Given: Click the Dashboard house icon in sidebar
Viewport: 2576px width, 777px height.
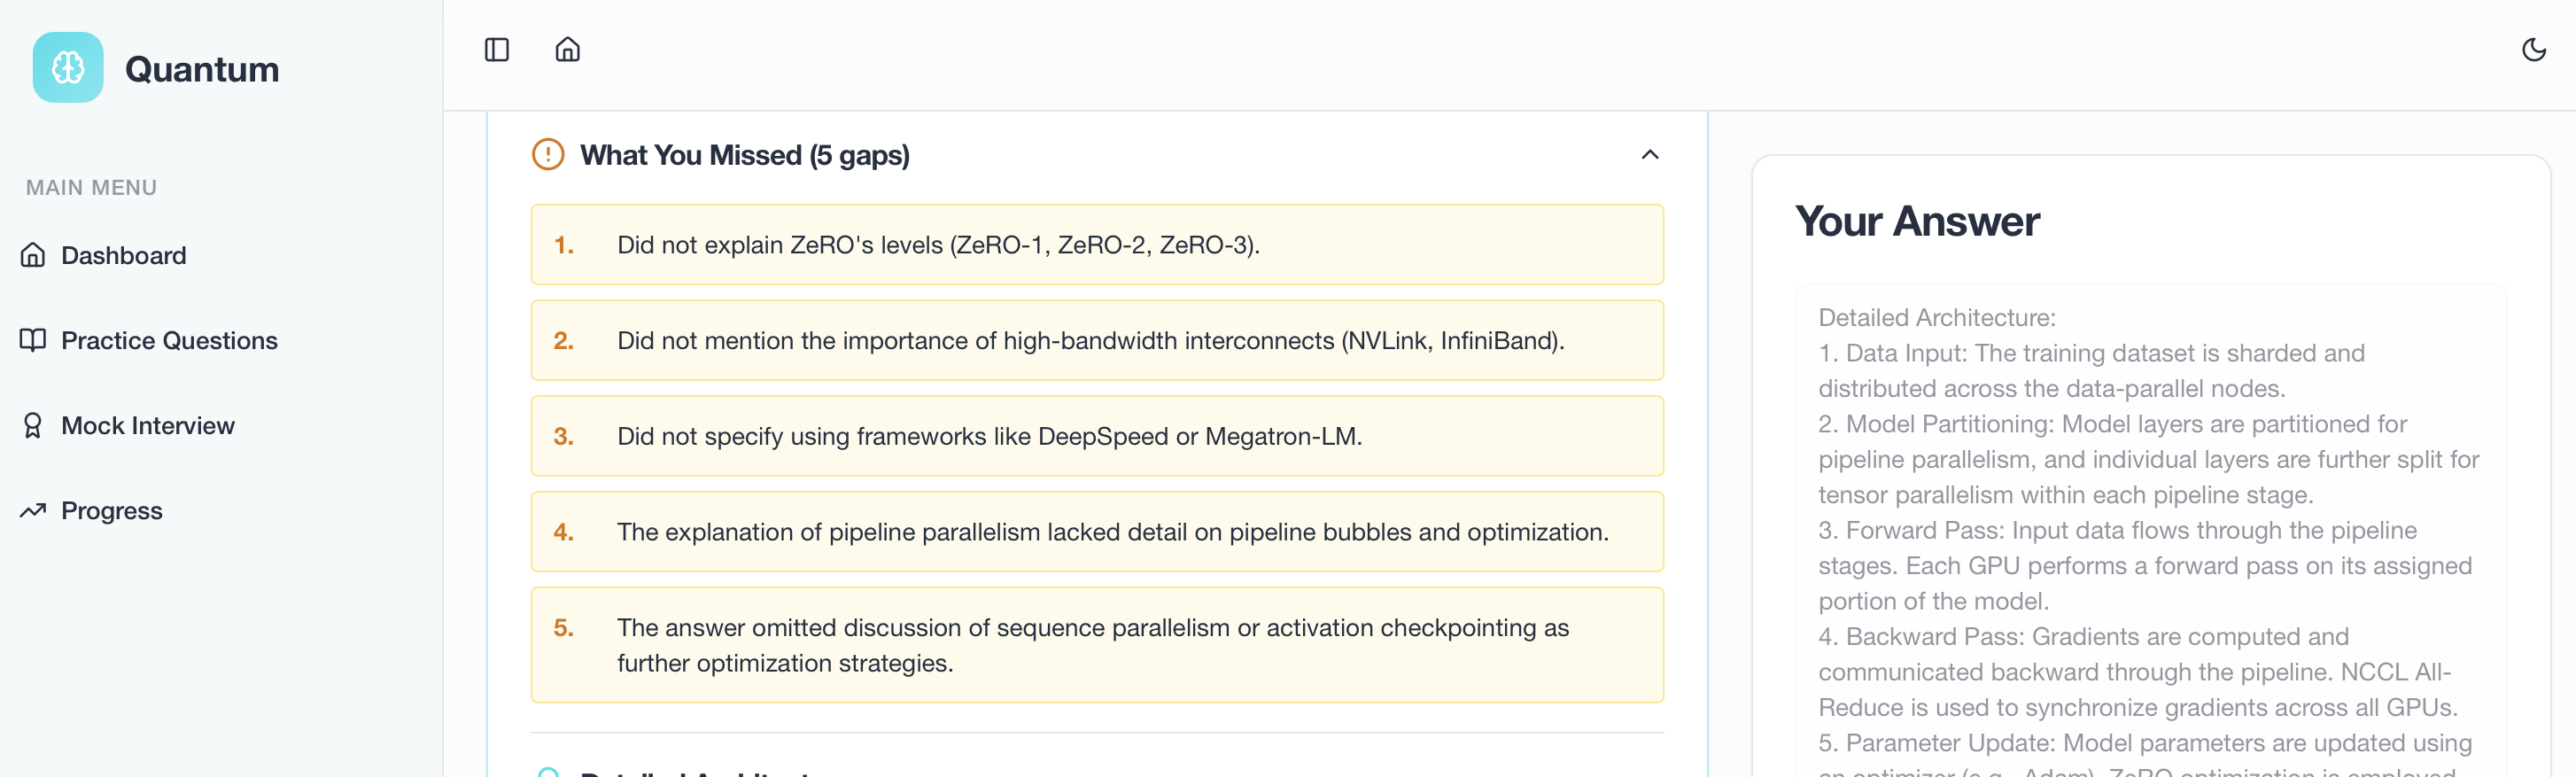Looking at the screenshot, I should (x=33, y=255).
